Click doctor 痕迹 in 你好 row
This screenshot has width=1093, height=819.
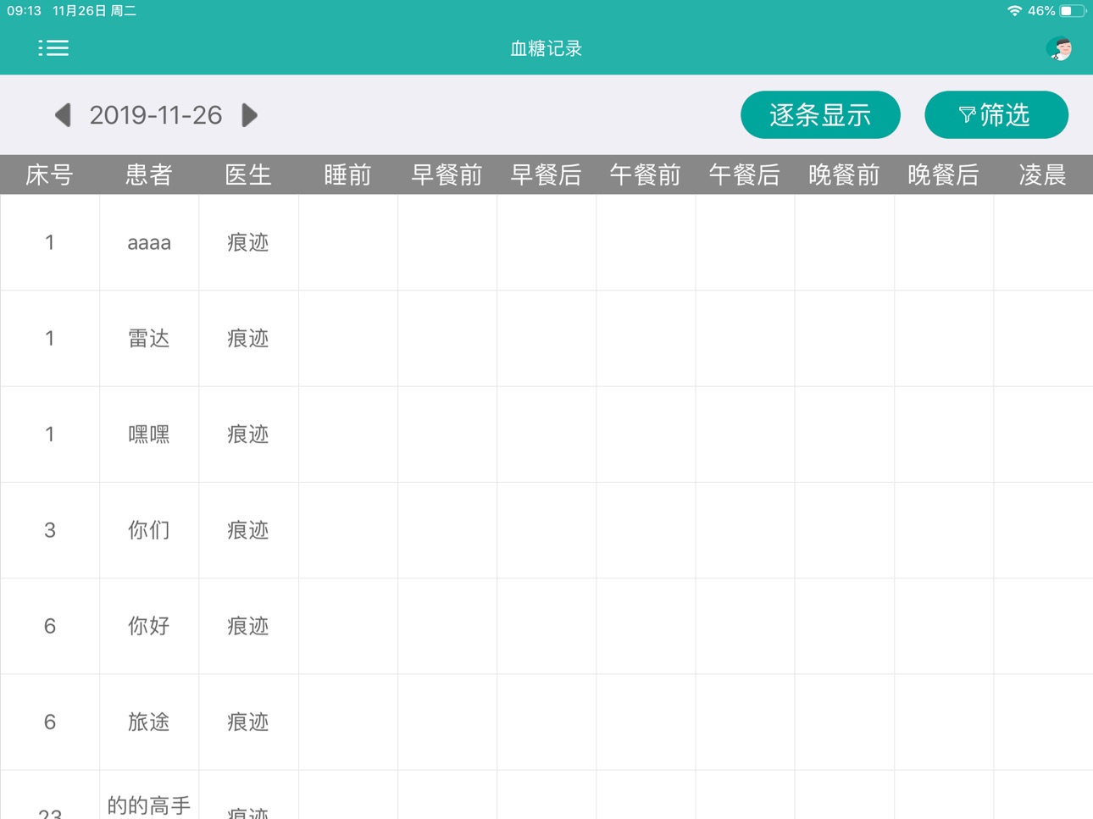coord(248,626)
